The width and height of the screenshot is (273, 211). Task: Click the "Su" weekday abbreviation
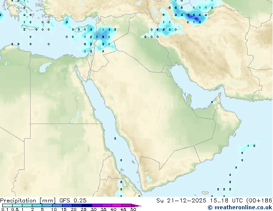(160, 201)
